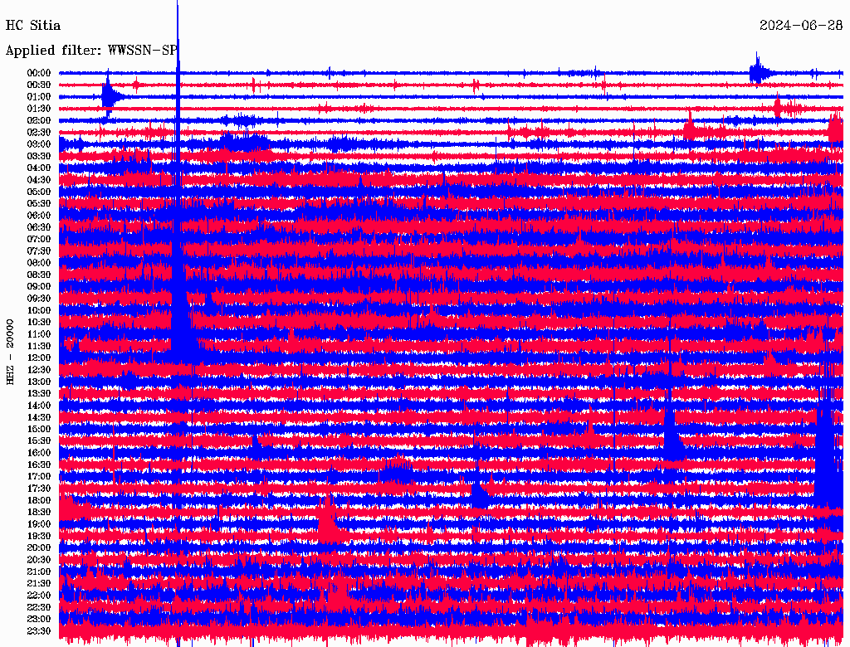Select the 05:30 time row label
Viewport: 850px width, 647px height.
coord(39,204)
